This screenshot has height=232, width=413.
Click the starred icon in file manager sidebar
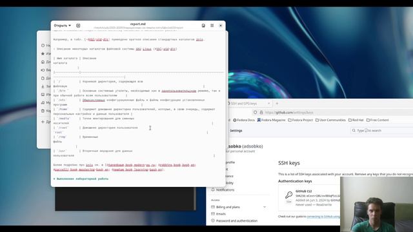43,53
